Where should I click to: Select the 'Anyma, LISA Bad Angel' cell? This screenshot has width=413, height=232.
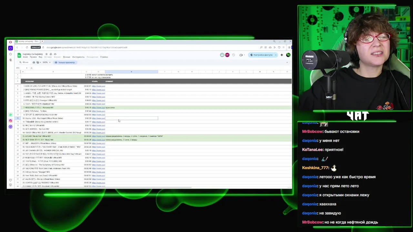pos(53,118)
